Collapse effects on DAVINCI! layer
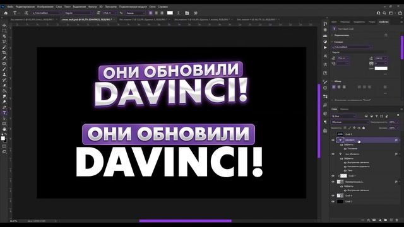This screenshot has height=227, width=404. click(x=400, y=140)
